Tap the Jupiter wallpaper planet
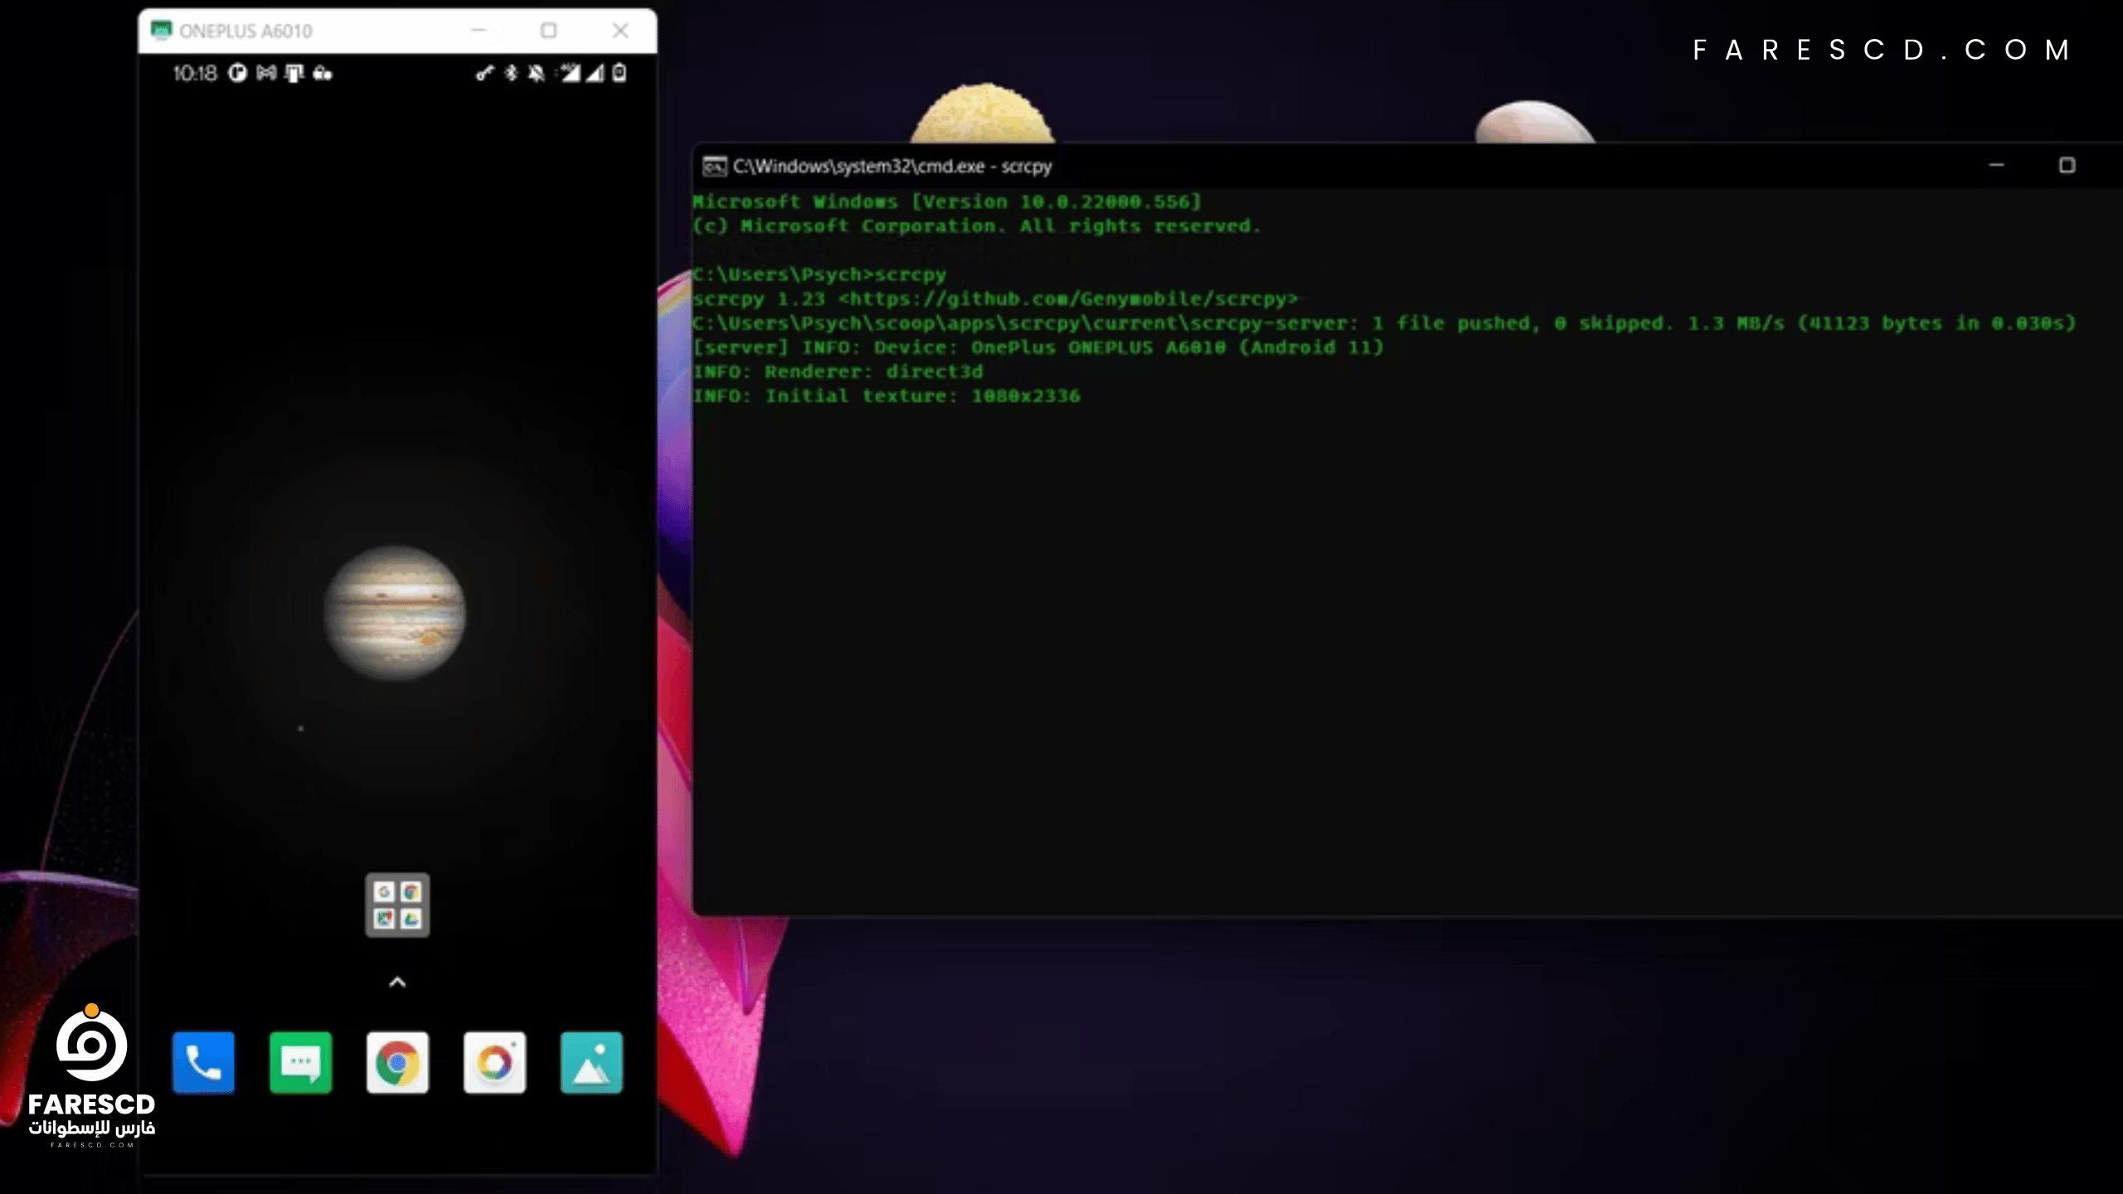The width and height of the screenshot is (2123, 1194). [x=395, y=613]
